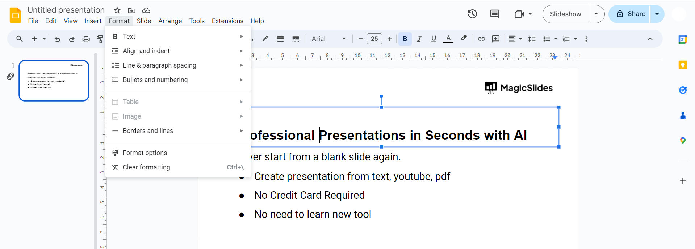Open line and paragraph spacing toolbar icon

532,39
